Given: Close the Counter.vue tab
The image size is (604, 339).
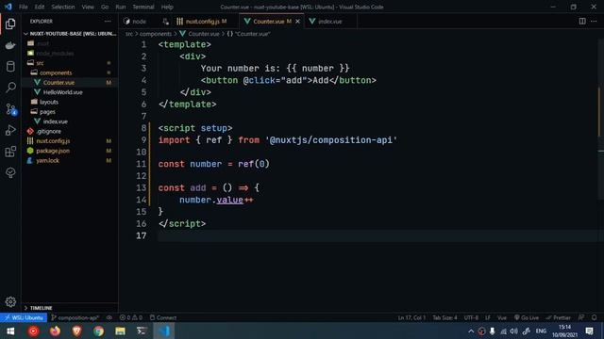Looking at the screenshot, I should click(298, 21).
